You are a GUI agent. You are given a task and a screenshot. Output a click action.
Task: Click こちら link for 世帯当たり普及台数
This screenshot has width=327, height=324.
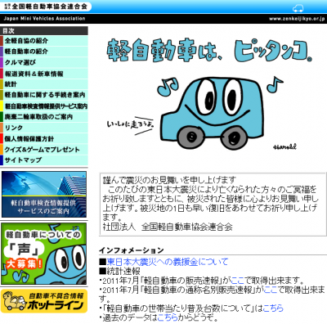click(273, 308)
